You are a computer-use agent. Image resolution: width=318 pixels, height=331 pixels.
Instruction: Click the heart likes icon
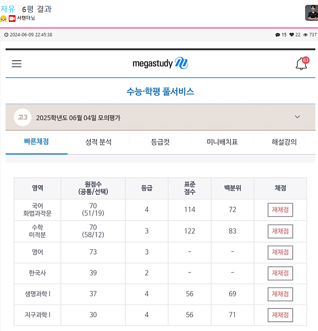click(292, 35)
